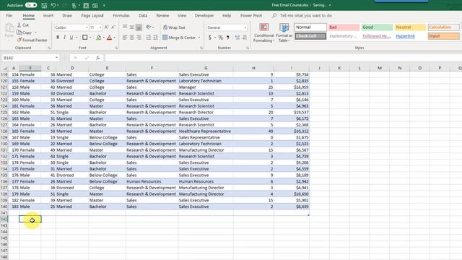Click Format Painter
This screenshot has height=260, width=462.
[x=32, y=40]
